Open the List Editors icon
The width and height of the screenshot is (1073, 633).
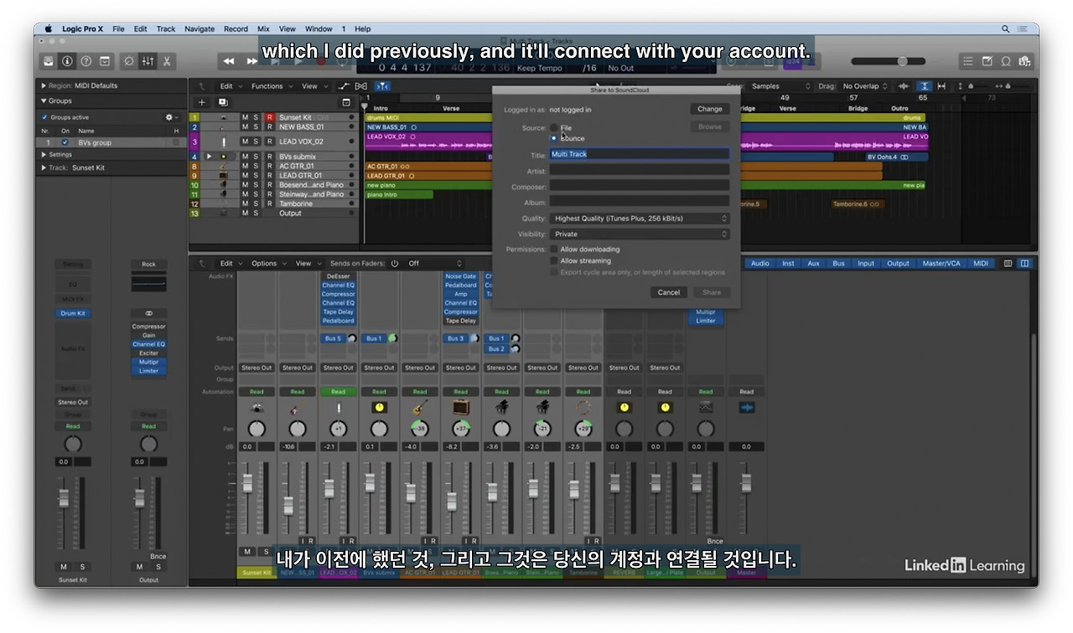[968, 61]
